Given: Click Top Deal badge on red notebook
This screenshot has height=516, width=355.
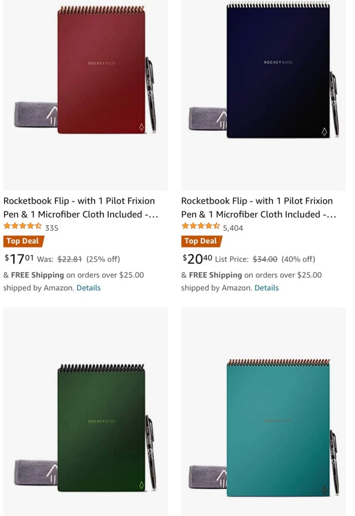Looking at the screenshot, I should click(23, 241).
